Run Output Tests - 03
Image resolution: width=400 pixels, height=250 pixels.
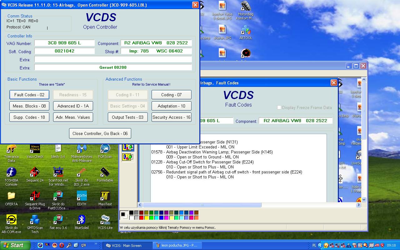(128, 117)
